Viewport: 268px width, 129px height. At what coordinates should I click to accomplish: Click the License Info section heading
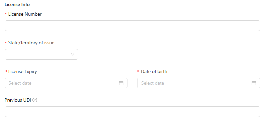click(17, 5)
